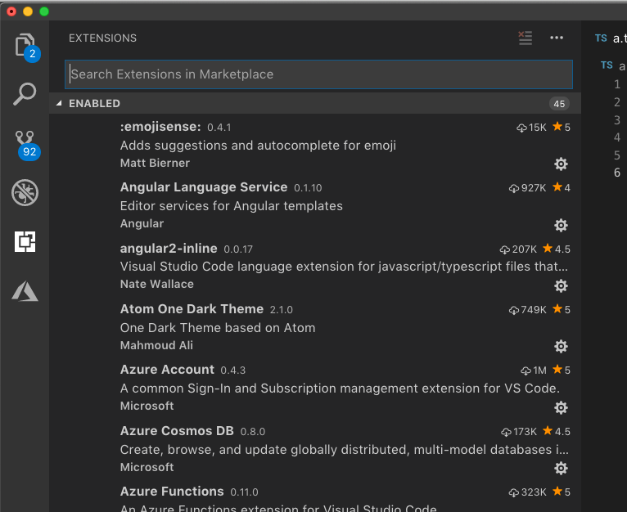Image resolution: width=627 pixels, height=512 pixels.
Task: Click Microsoft publisher under Azure Account
Action: point(147,406)
